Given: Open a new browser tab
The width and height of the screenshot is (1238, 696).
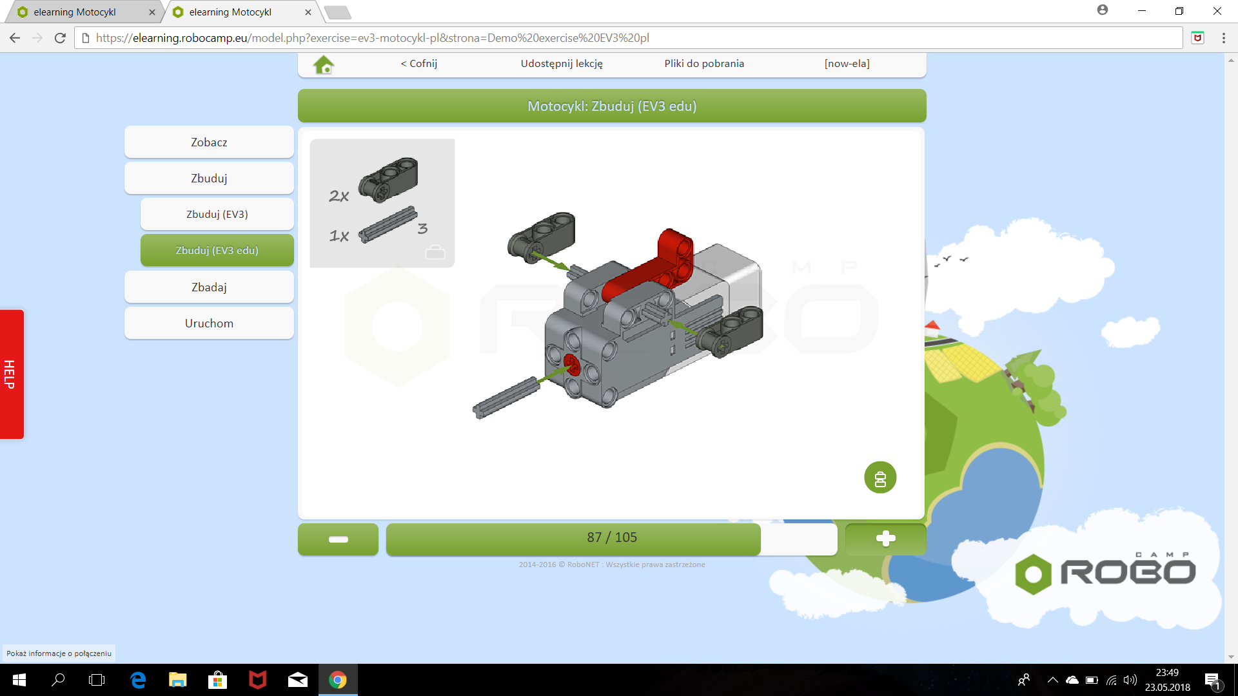Looking at the screenshot, I should coord(337,12).
